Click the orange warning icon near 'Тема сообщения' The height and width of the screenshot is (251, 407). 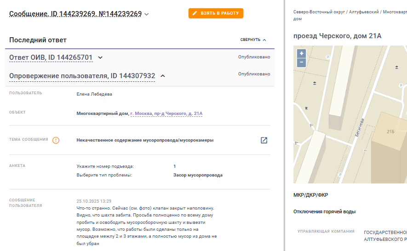click(56, 140)
